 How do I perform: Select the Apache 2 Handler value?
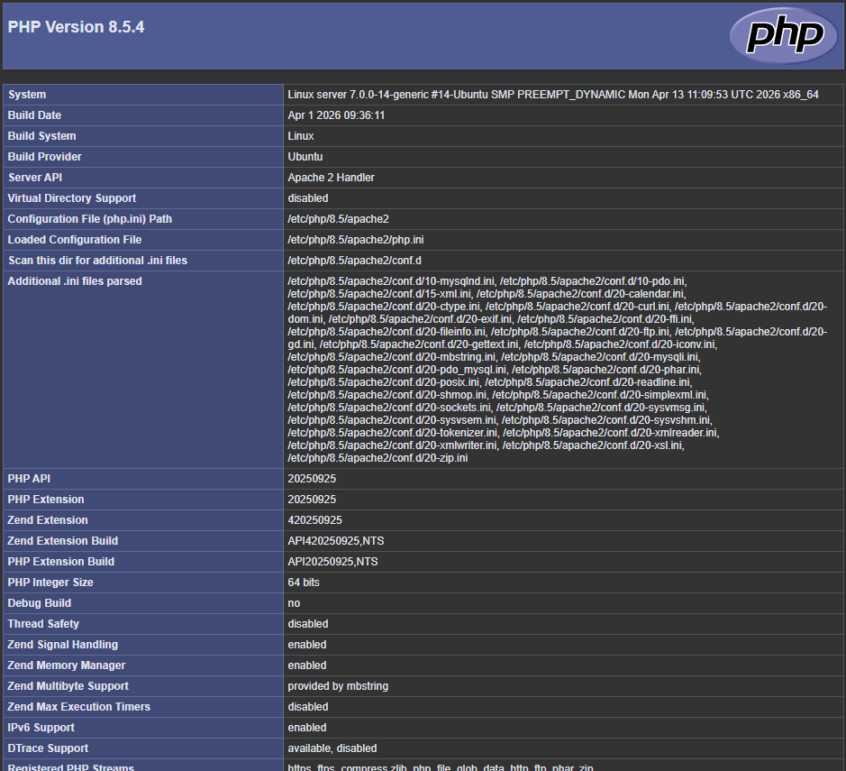[x=331, y=177]
